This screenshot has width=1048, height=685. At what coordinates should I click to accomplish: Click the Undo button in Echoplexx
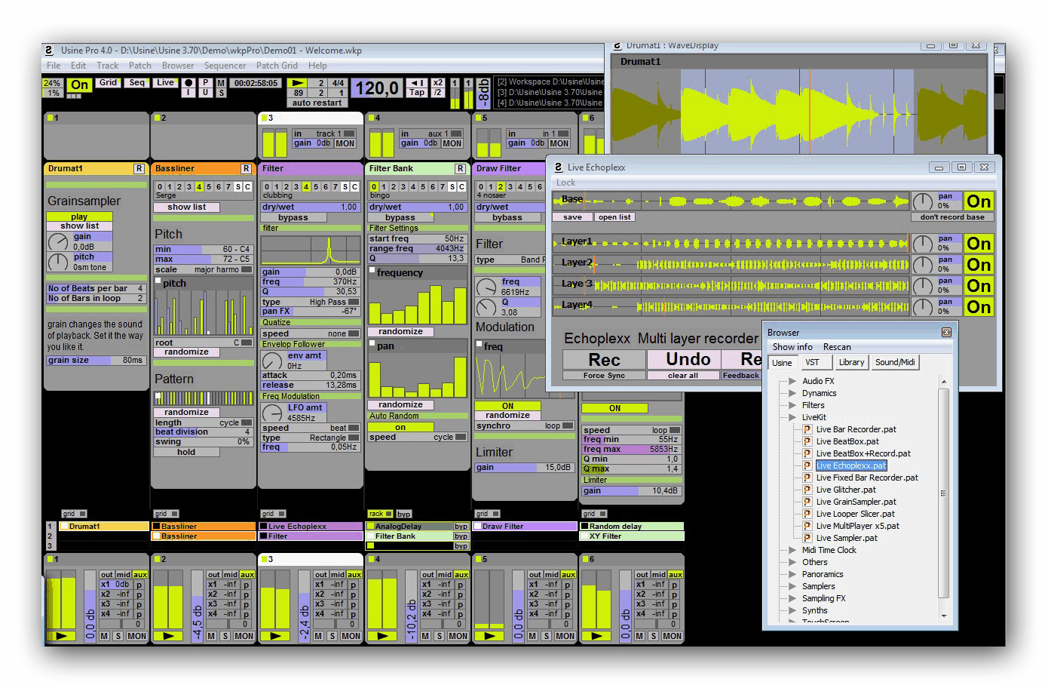coord(687,359)
